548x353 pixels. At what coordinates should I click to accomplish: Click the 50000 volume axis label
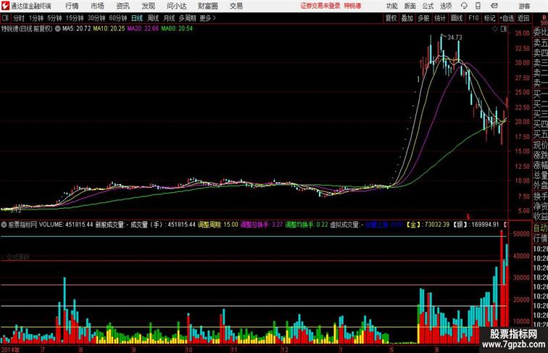(x=521, y=234)
